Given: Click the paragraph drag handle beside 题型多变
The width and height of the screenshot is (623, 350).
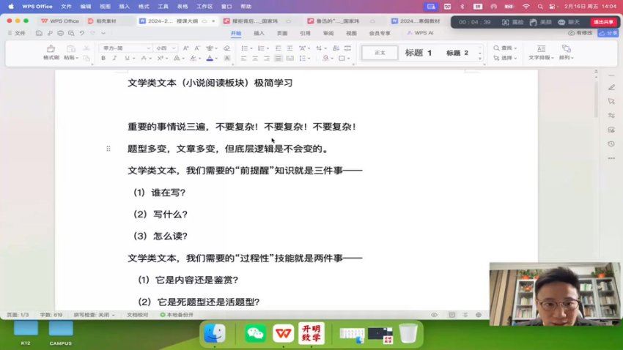Looking at the screenshot, I should point(108,149).
